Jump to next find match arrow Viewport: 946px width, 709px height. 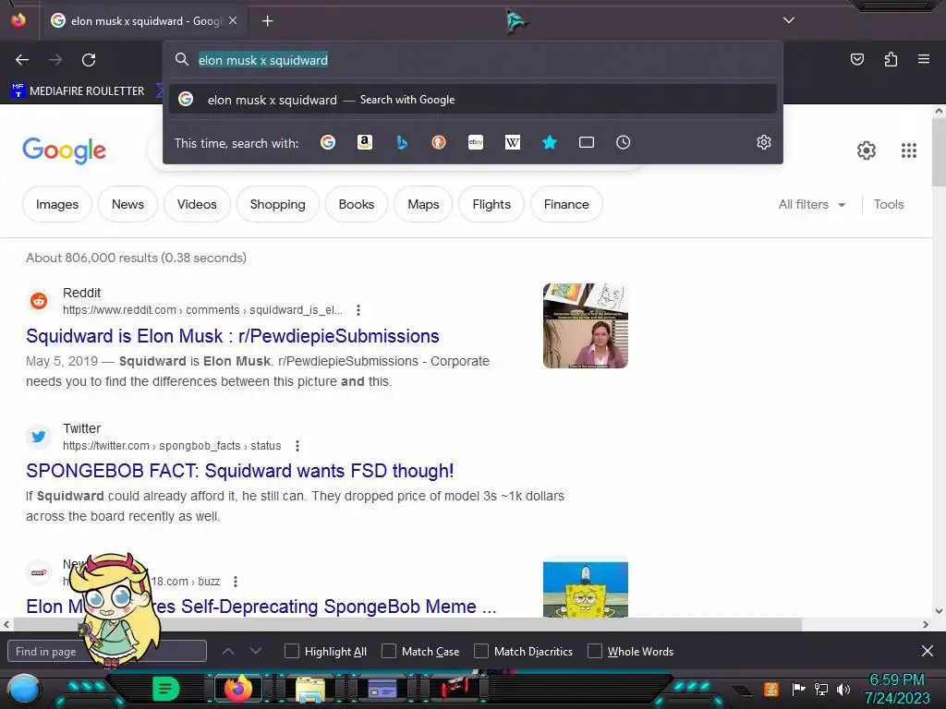pos(256,651)
